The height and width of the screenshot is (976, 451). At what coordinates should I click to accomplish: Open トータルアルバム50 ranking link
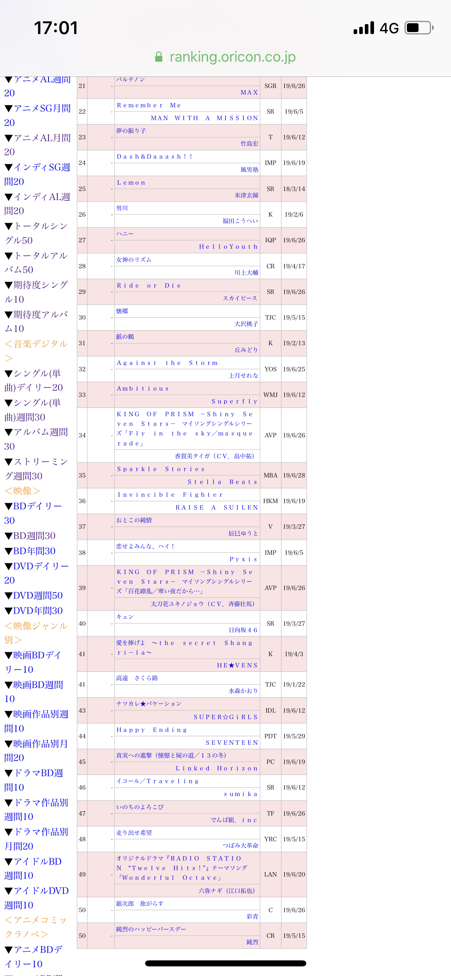[x=36, y=262]
